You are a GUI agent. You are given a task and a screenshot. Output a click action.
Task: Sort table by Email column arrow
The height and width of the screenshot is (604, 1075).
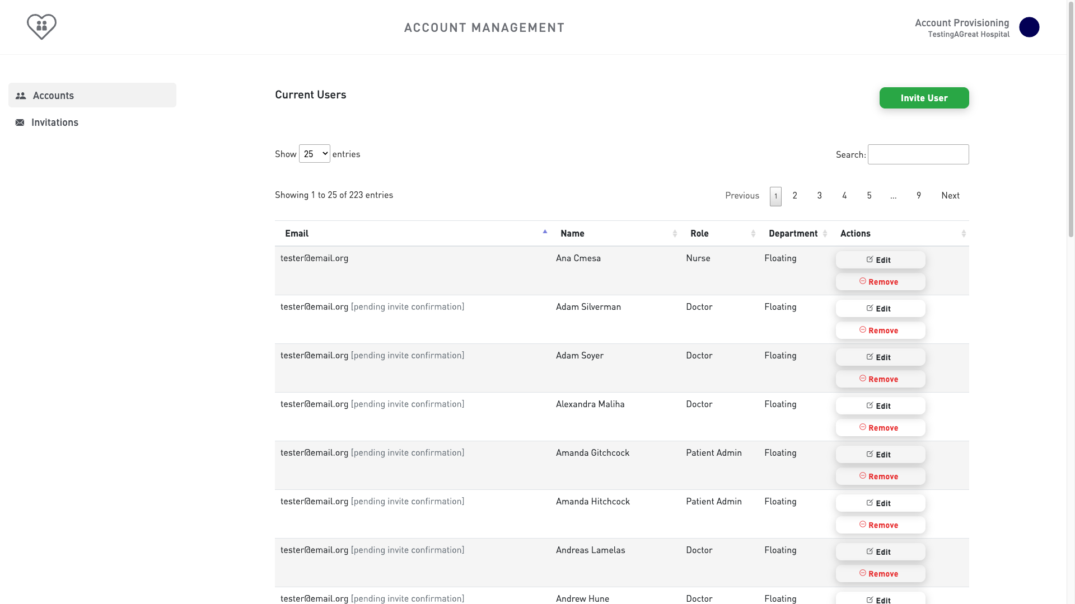545,232
